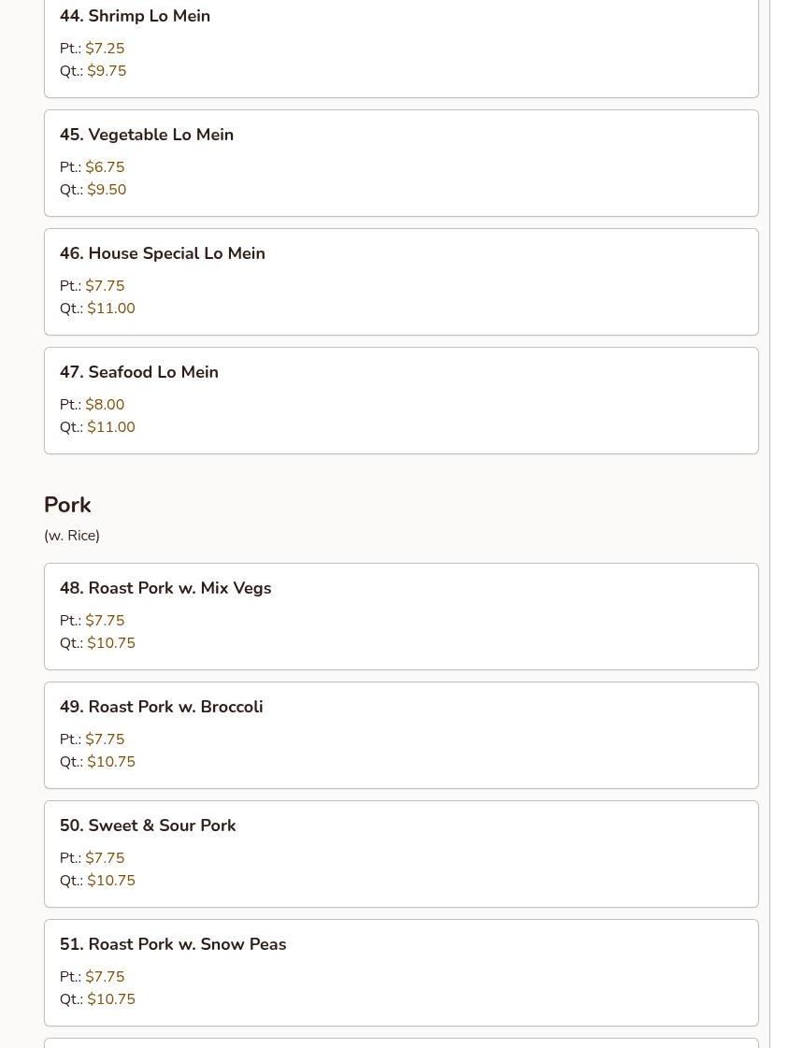789x1048 pixels.
Task: Click Roast Pork Mix Vegs quart $10.75
Action: (111, 643)
